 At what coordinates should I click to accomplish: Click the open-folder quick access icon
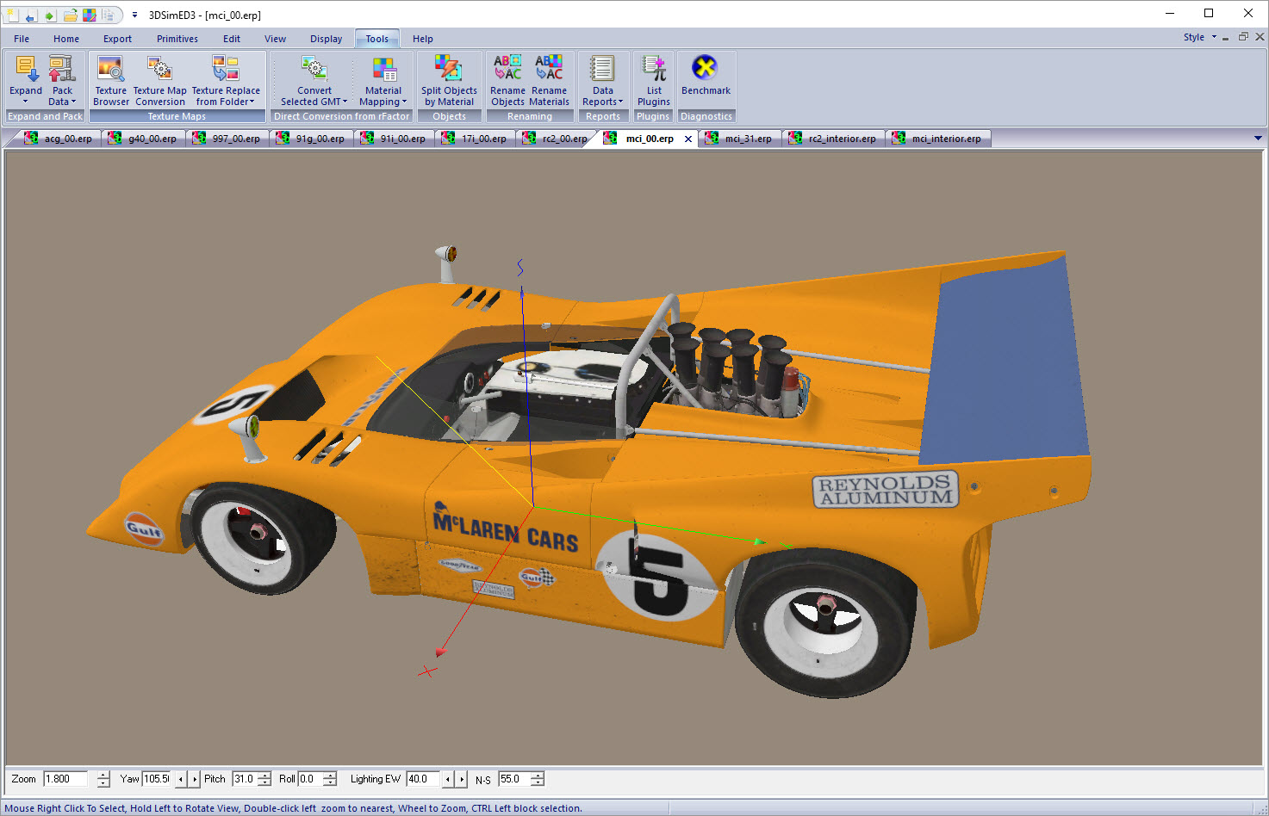pyautogui.click(x=70, y=15)
